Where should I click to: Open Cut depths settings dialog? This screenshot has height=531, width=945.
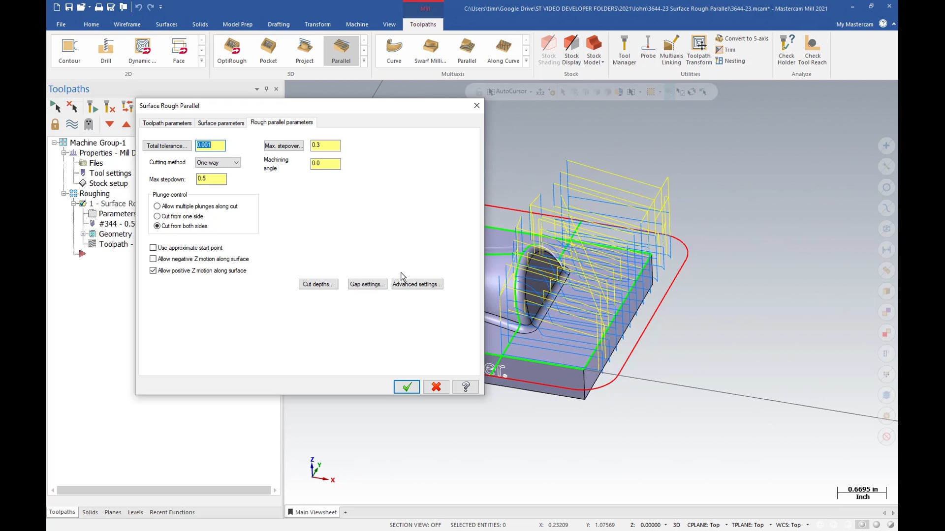coord(318,284)
